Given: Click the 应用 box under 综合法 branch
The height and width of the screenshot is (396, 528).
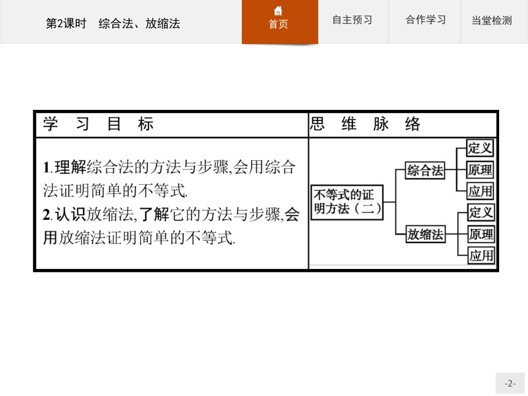Looking at the screenshot, I should coord(480,192).
